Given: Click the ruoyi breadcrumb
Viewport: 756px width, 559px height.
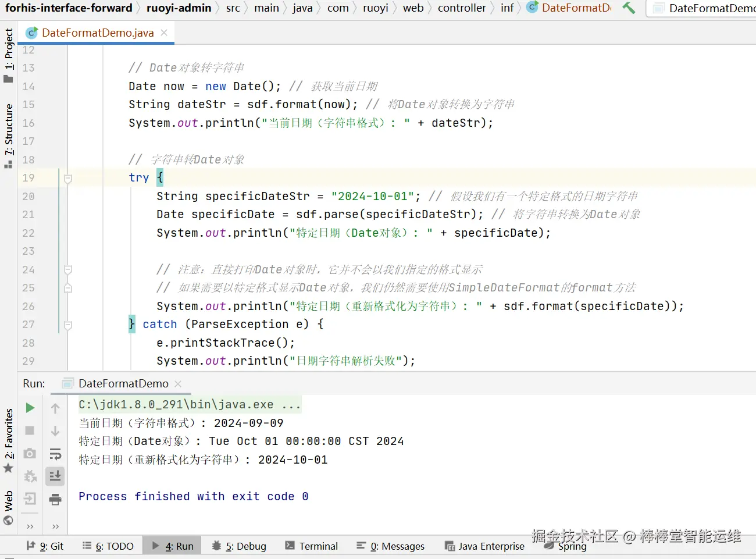Looking at the screenshot, I should pos(376,8).
